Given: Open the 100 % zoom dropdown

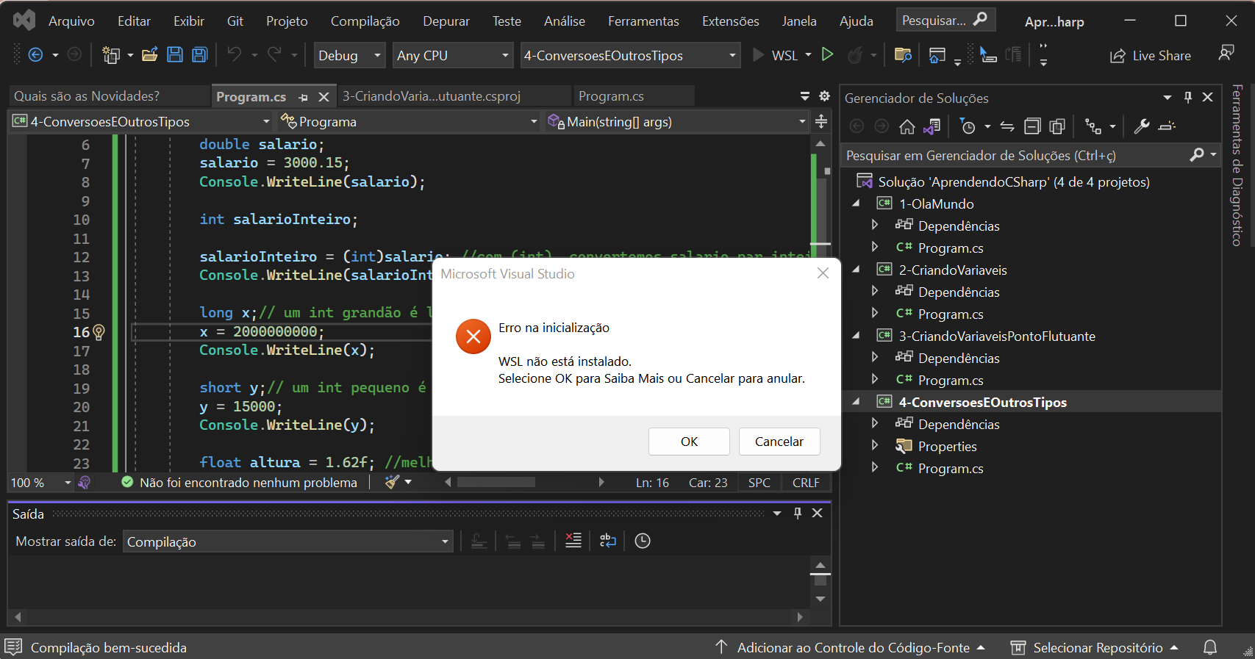Looking at the screenshot, I should 40,483.
